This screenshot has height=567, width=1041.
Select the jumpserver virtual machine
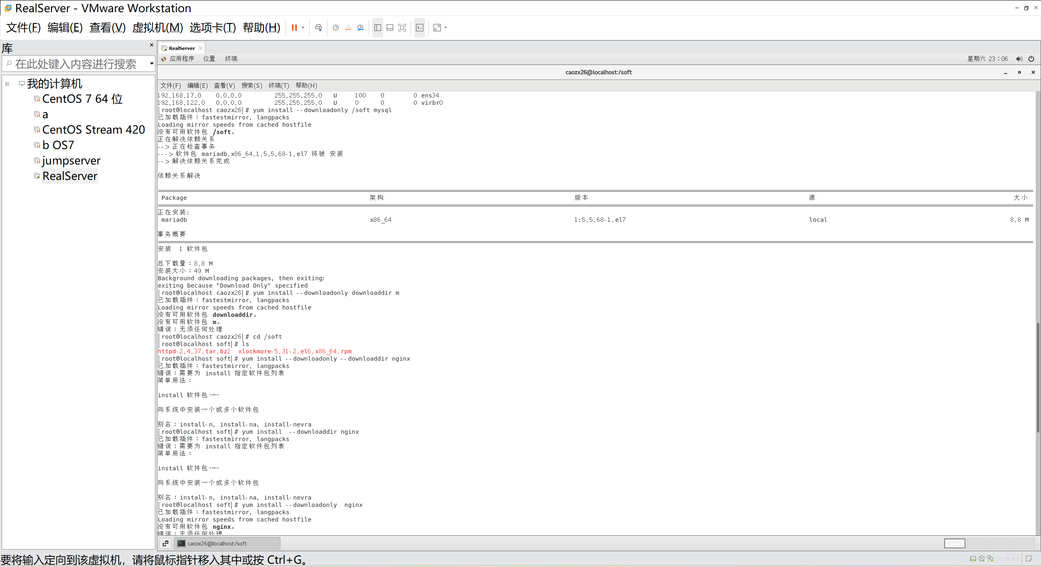click(x=71, y=161)
